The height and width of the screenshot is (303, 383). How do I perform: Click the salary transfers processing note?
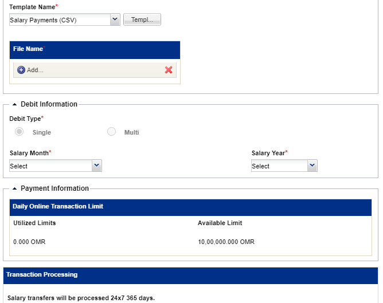point(81,298)
